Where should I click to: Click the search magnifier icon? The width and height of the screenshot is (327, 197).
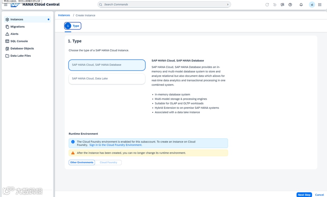click(x=101, y=5)
